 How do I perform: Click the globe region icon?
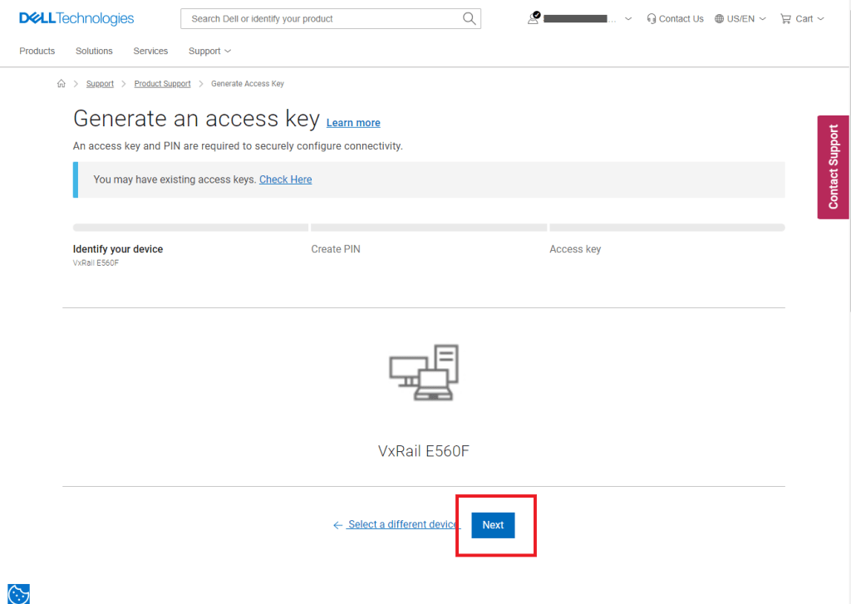(720, 18)
